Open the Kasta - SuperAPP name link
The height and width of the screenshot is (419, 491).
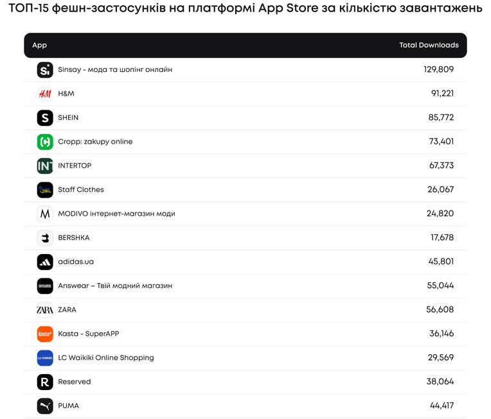pos(89,334)
